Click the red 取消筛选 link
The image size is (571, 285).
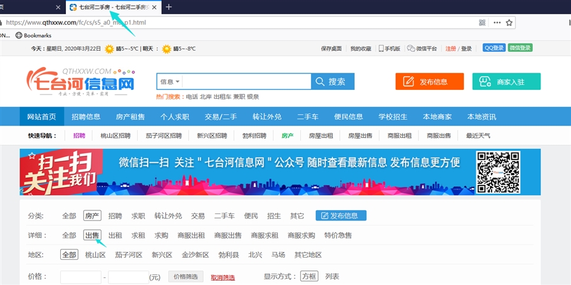pos(223,277)
